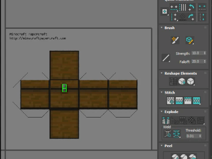Click the Relax Custom sphere icon
212x159 pixels.
(191, 81)
